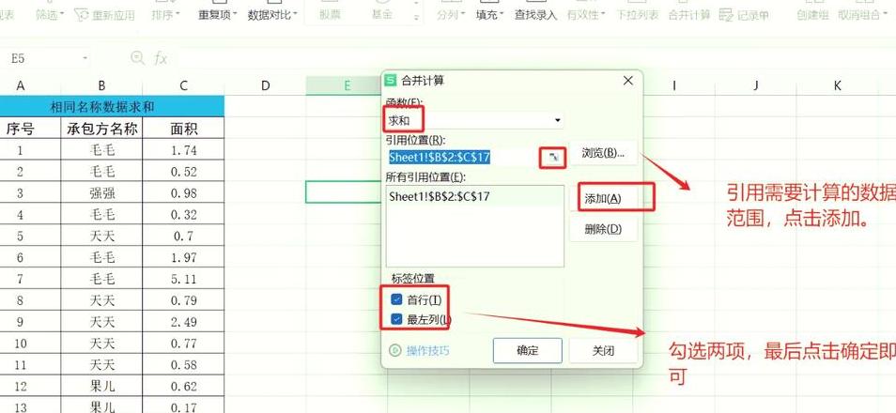Click the 面积 header cell
896x413 pixels.
[x=183, y=129]
